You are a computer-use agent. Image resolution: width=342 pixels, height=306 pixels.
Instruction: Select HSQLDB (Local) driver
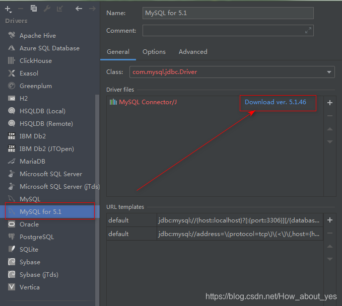(x=50, y=111)
